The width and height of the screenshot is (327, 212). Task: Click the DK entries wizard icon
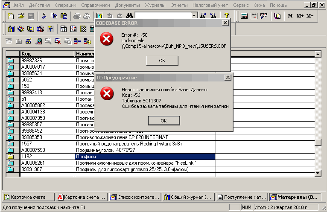41,29
